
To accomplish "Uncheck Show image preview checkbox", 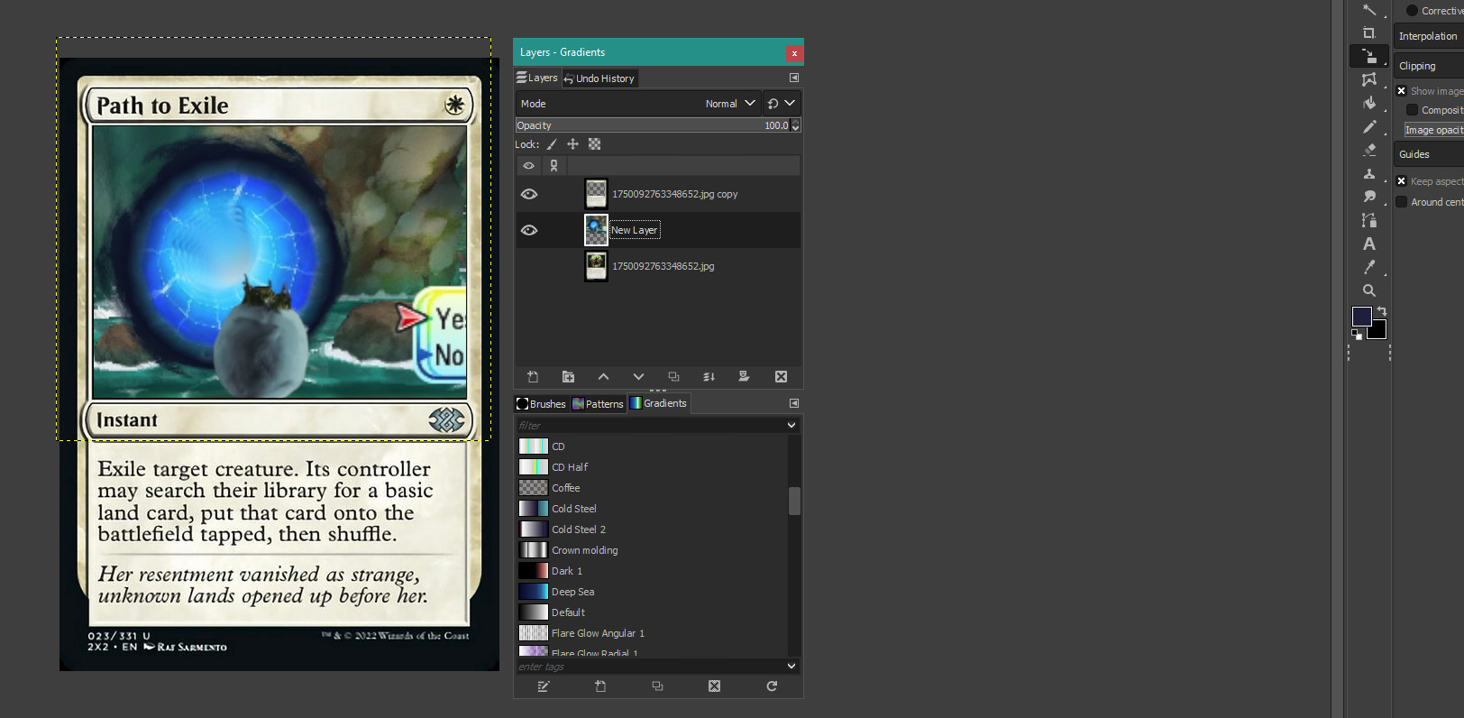I will pyautogui.click(x=1401, y=91).
